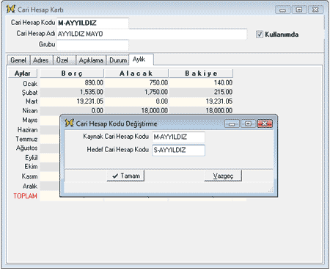Switch to the Durum tab

point(118,60)
